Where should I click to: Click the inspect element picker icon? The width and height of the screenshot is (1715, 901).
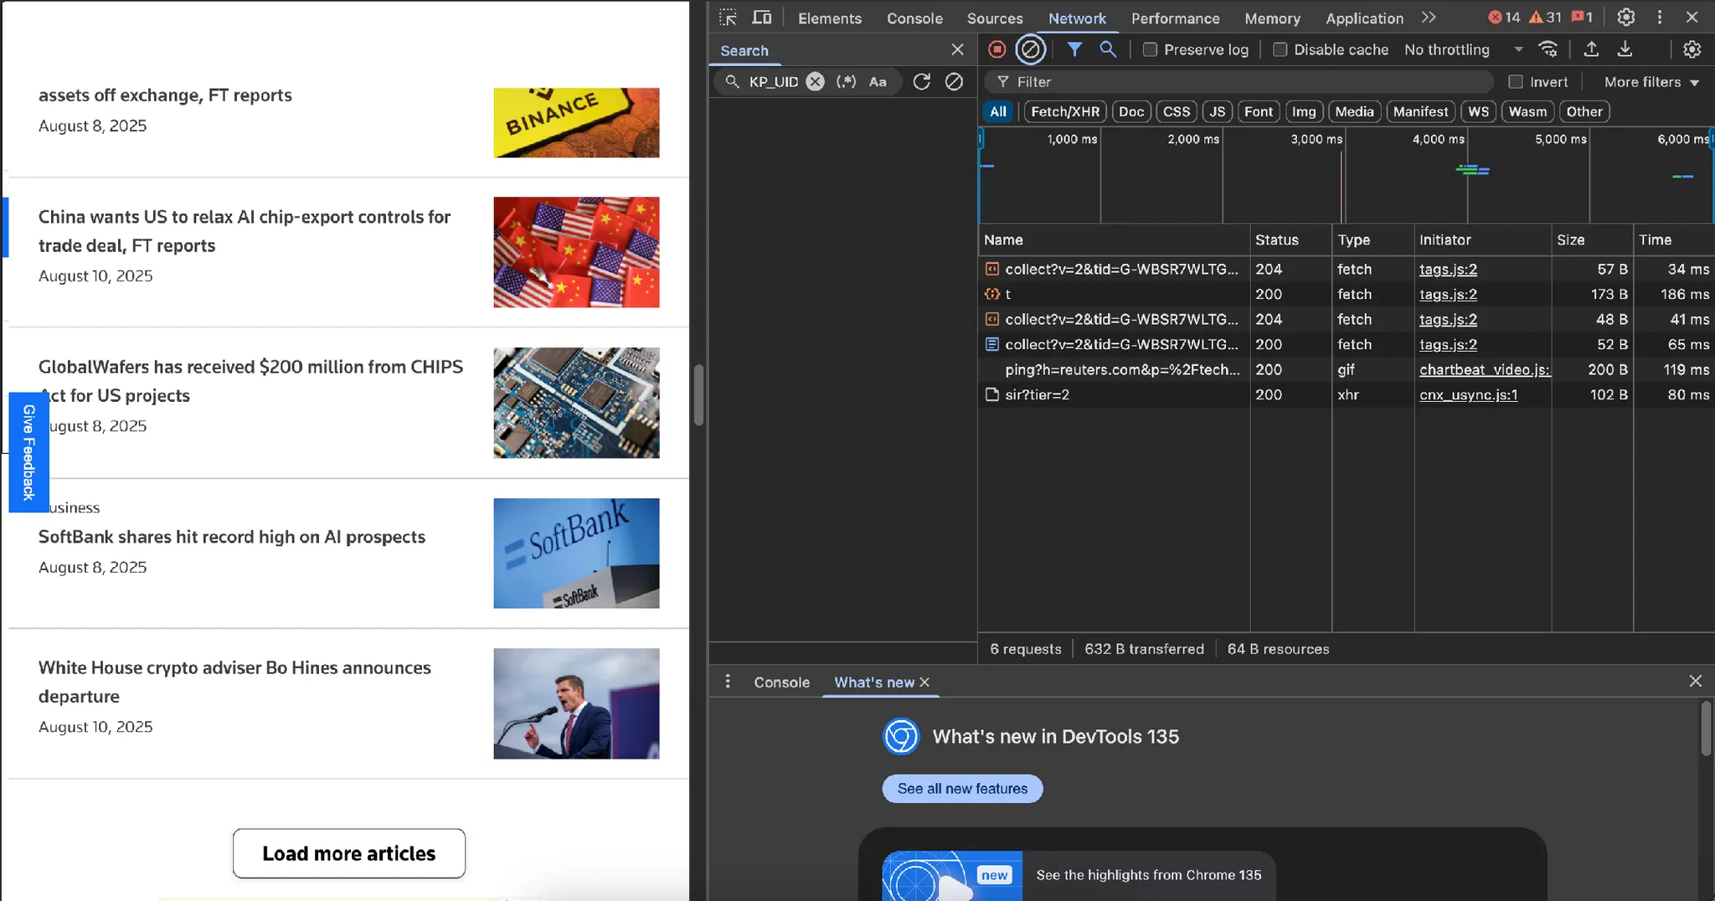(728, 18)
